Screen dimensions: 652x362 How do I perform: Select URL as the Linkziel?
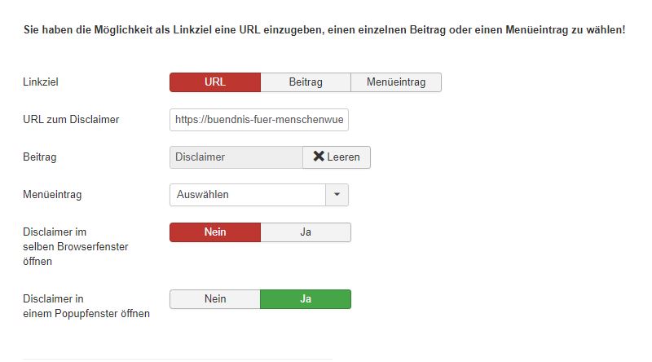tap(215, 82)
